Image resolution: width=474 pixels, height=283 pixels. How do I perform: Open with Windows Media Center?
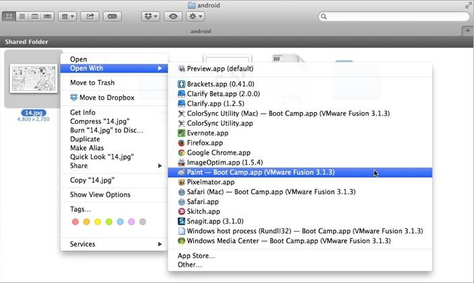tap(300, 241)
